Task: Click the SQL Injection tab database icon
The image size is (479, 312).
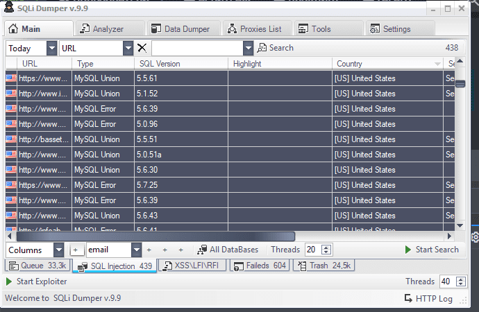Action: pos(83,267)
